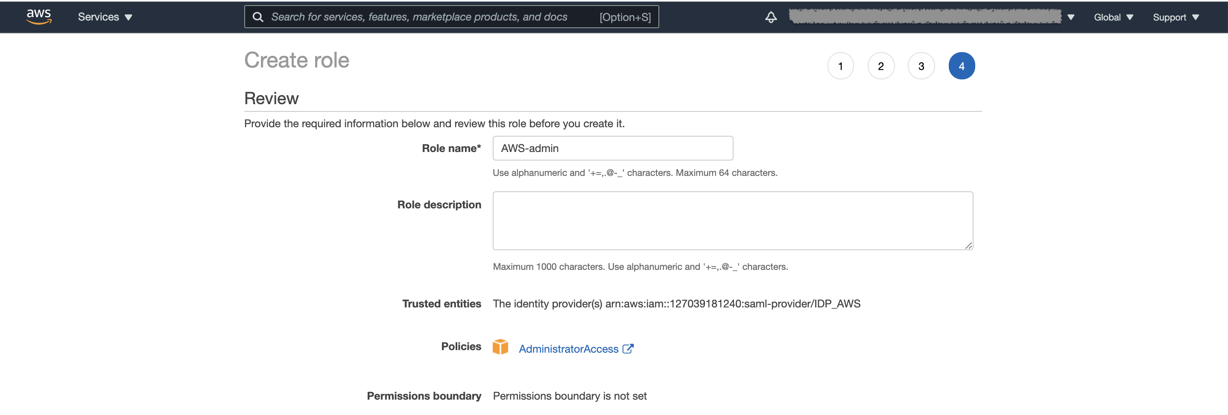
Task: Expand the Services dropdown
Action: coord(105,17)
